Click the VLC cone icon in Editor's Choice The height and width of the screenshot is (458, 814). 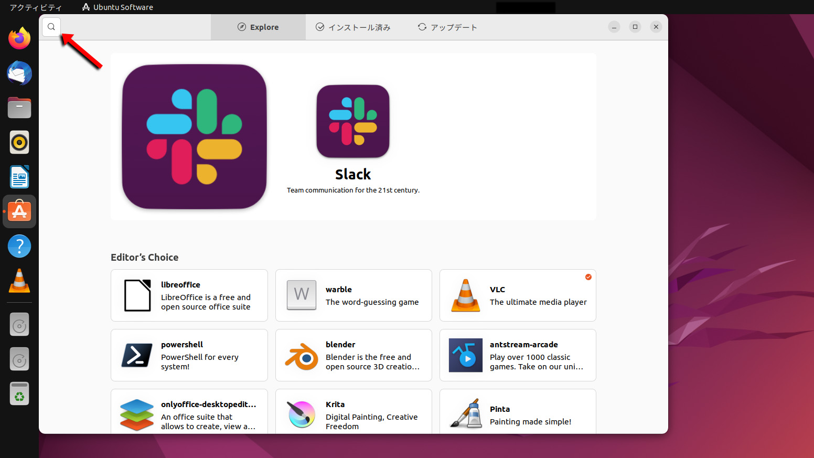[x=466, y=295]
